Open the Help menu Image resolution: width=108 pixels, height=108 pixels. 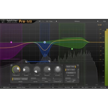pyautogui.click(x=104, y=21)
